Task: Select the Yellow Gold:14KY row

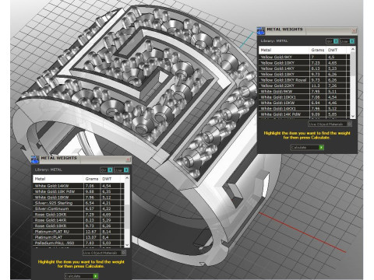Action: 304,68
